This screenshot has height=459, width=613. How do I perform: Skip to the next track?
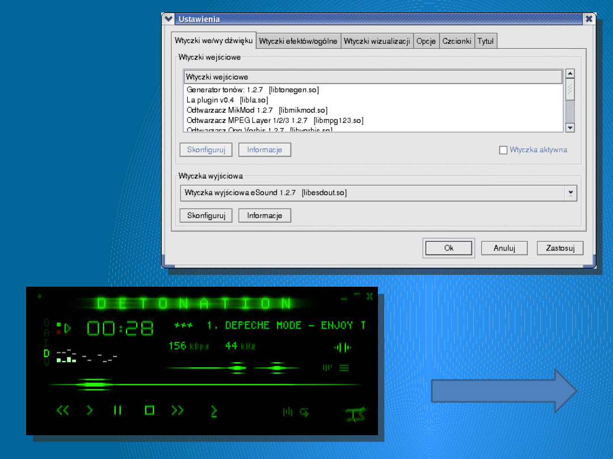(x=178, y=410)
